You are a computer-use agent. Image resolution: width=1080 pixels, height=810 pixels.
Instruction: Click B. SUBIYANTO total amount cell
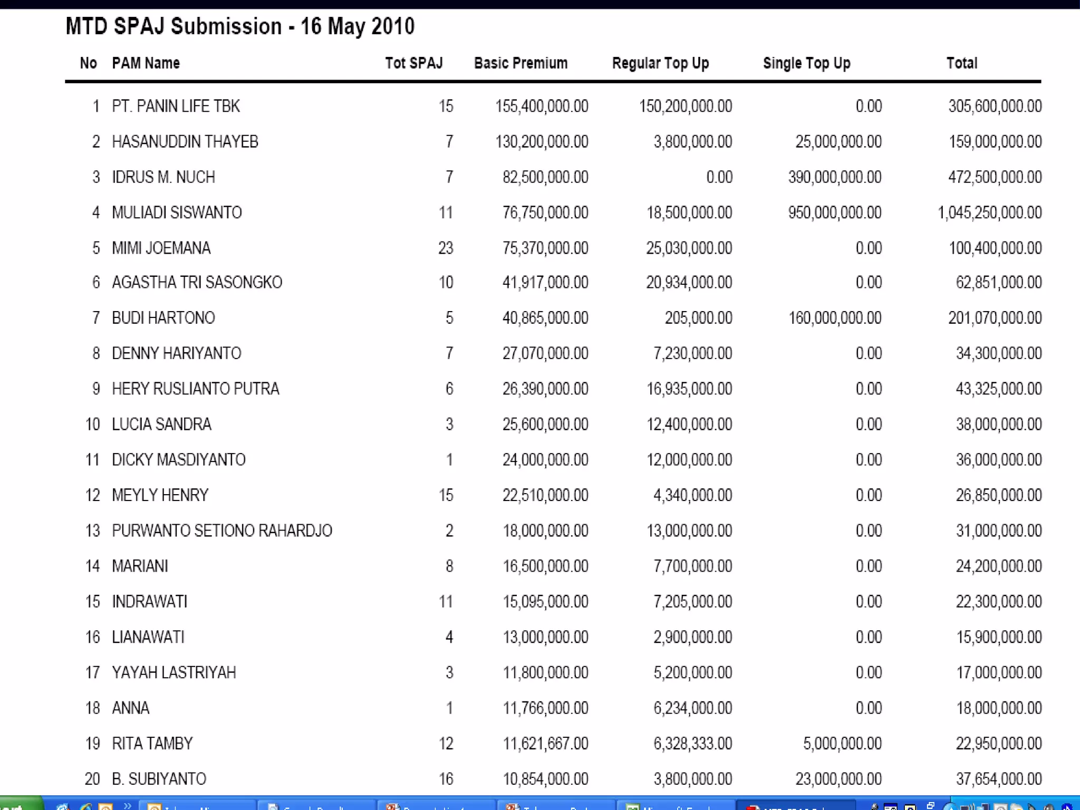[998, 779]
